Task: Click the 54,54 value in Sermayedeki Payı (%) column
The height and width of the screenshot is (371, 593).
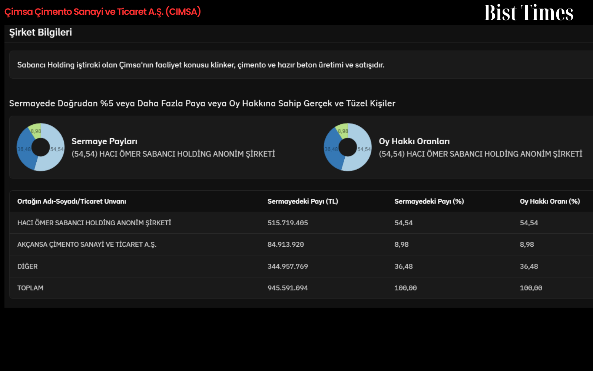Action: [x=404, y=223]
